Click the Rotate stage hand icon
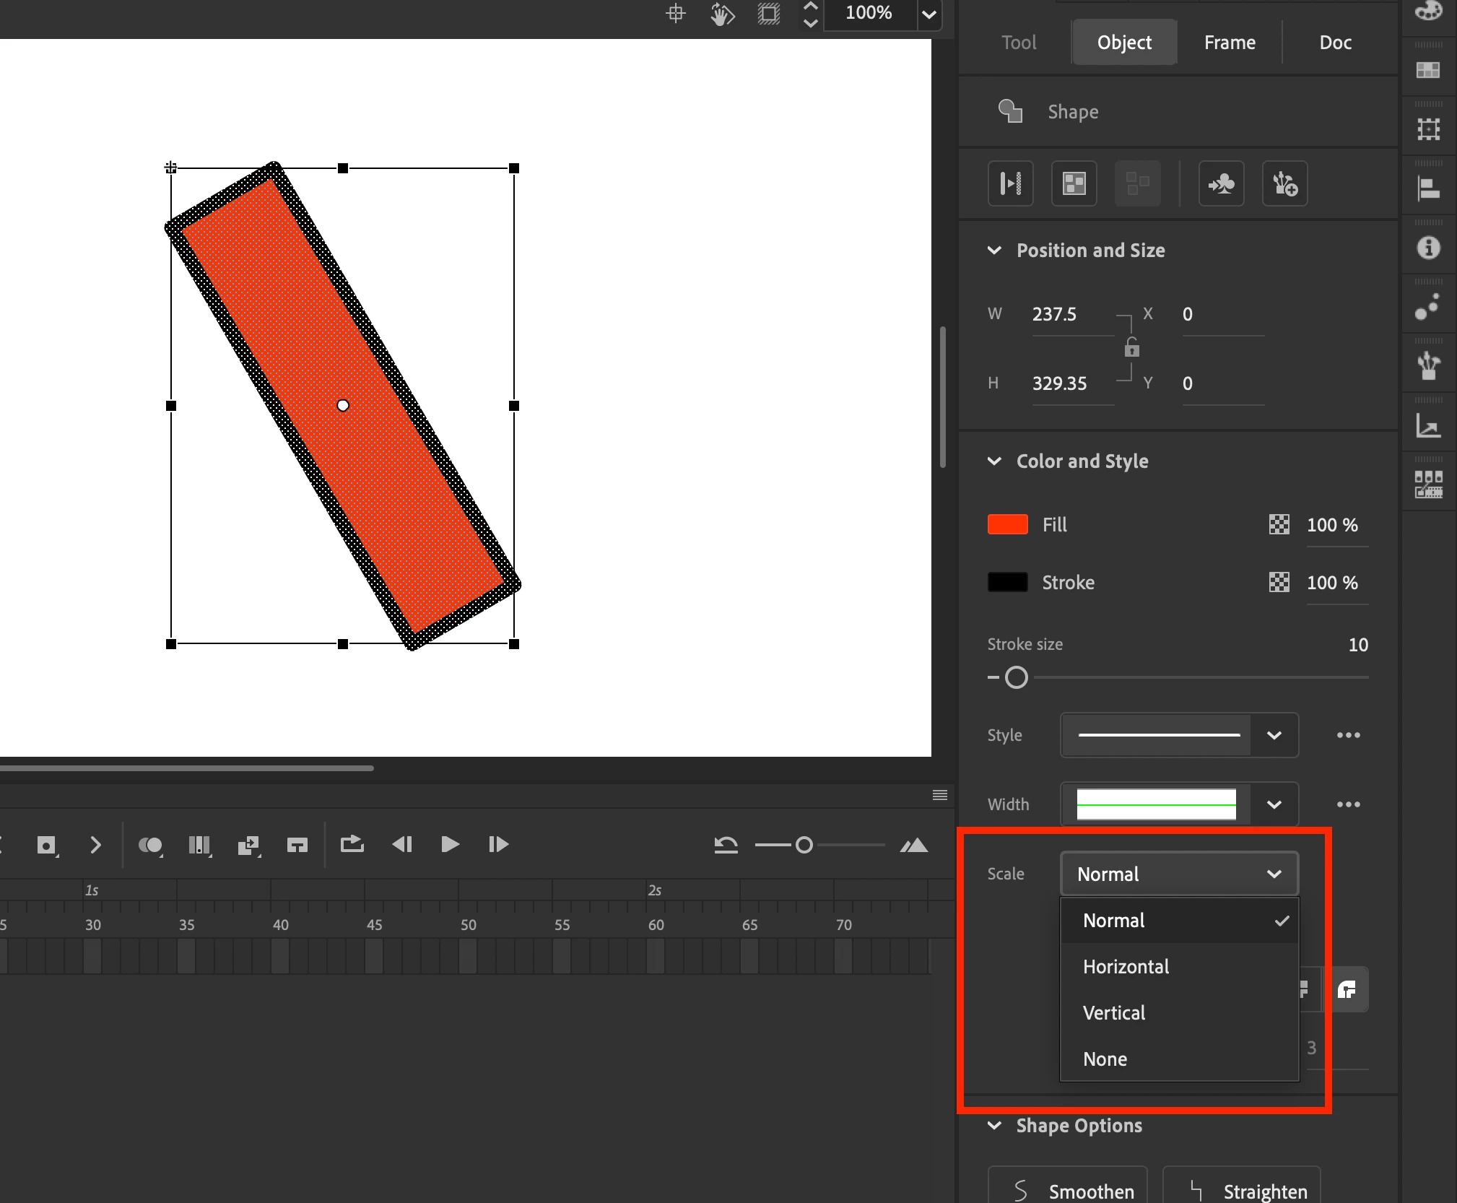 pyautogui.click(x=721, y=14)
